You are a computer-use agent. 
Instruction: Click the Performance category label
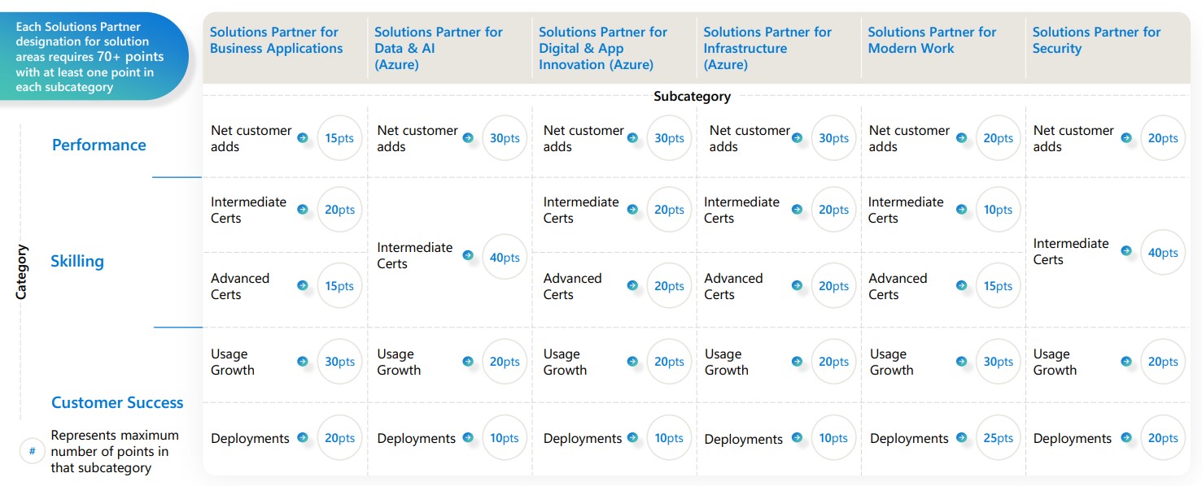pos(99,145)
